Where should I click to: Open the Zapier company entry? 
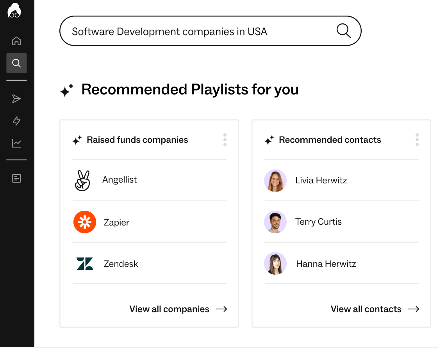tap(149, 222)
